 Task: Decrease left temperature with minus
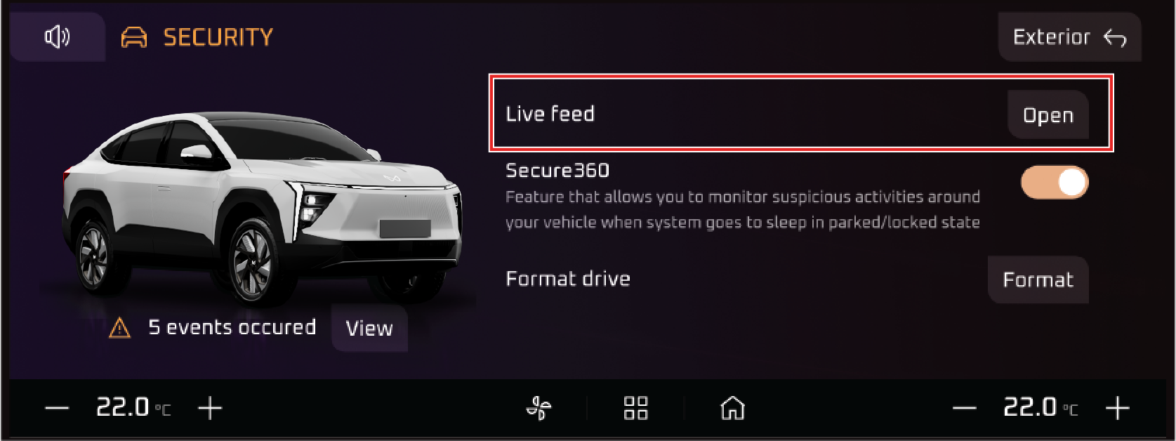57,408
